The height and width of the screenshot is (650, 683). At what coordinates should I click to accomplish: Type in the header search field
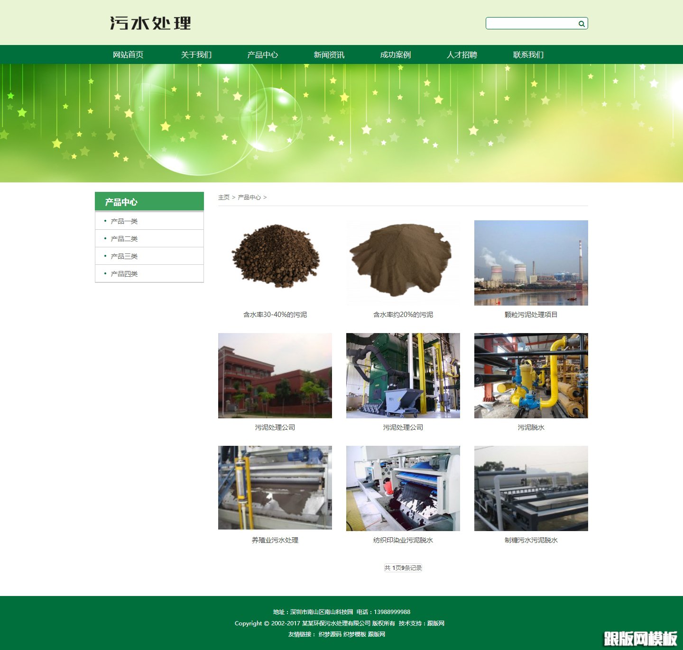point(530,23)
